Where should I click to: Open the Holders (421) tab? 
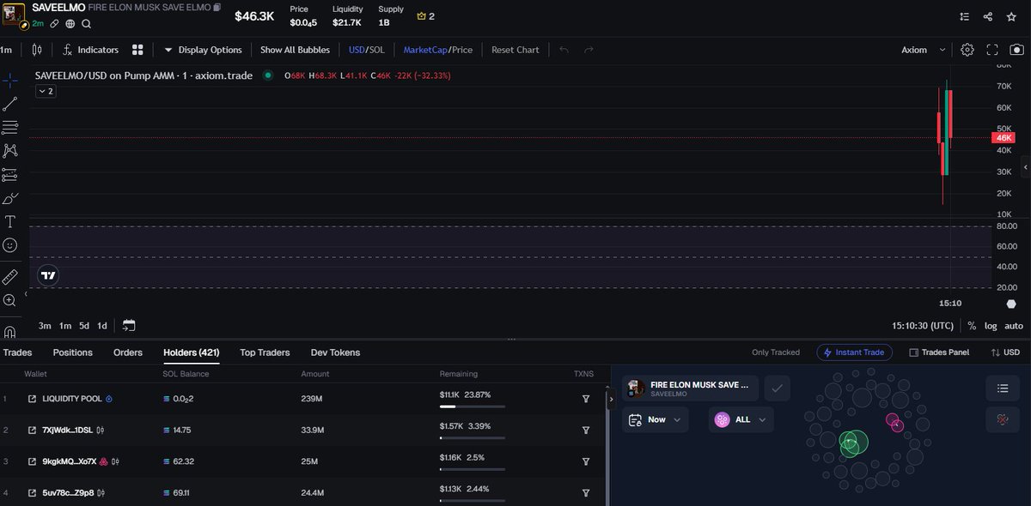191,352
